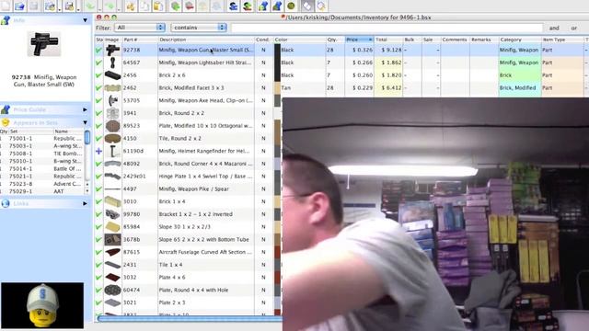Screen dimensions: 589x331
Task: Click into the filter text input field
Action: [387, 28]
